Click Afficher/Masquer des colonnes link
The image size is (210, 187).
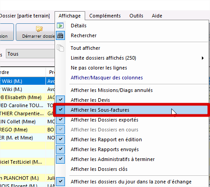coord(107,78)
